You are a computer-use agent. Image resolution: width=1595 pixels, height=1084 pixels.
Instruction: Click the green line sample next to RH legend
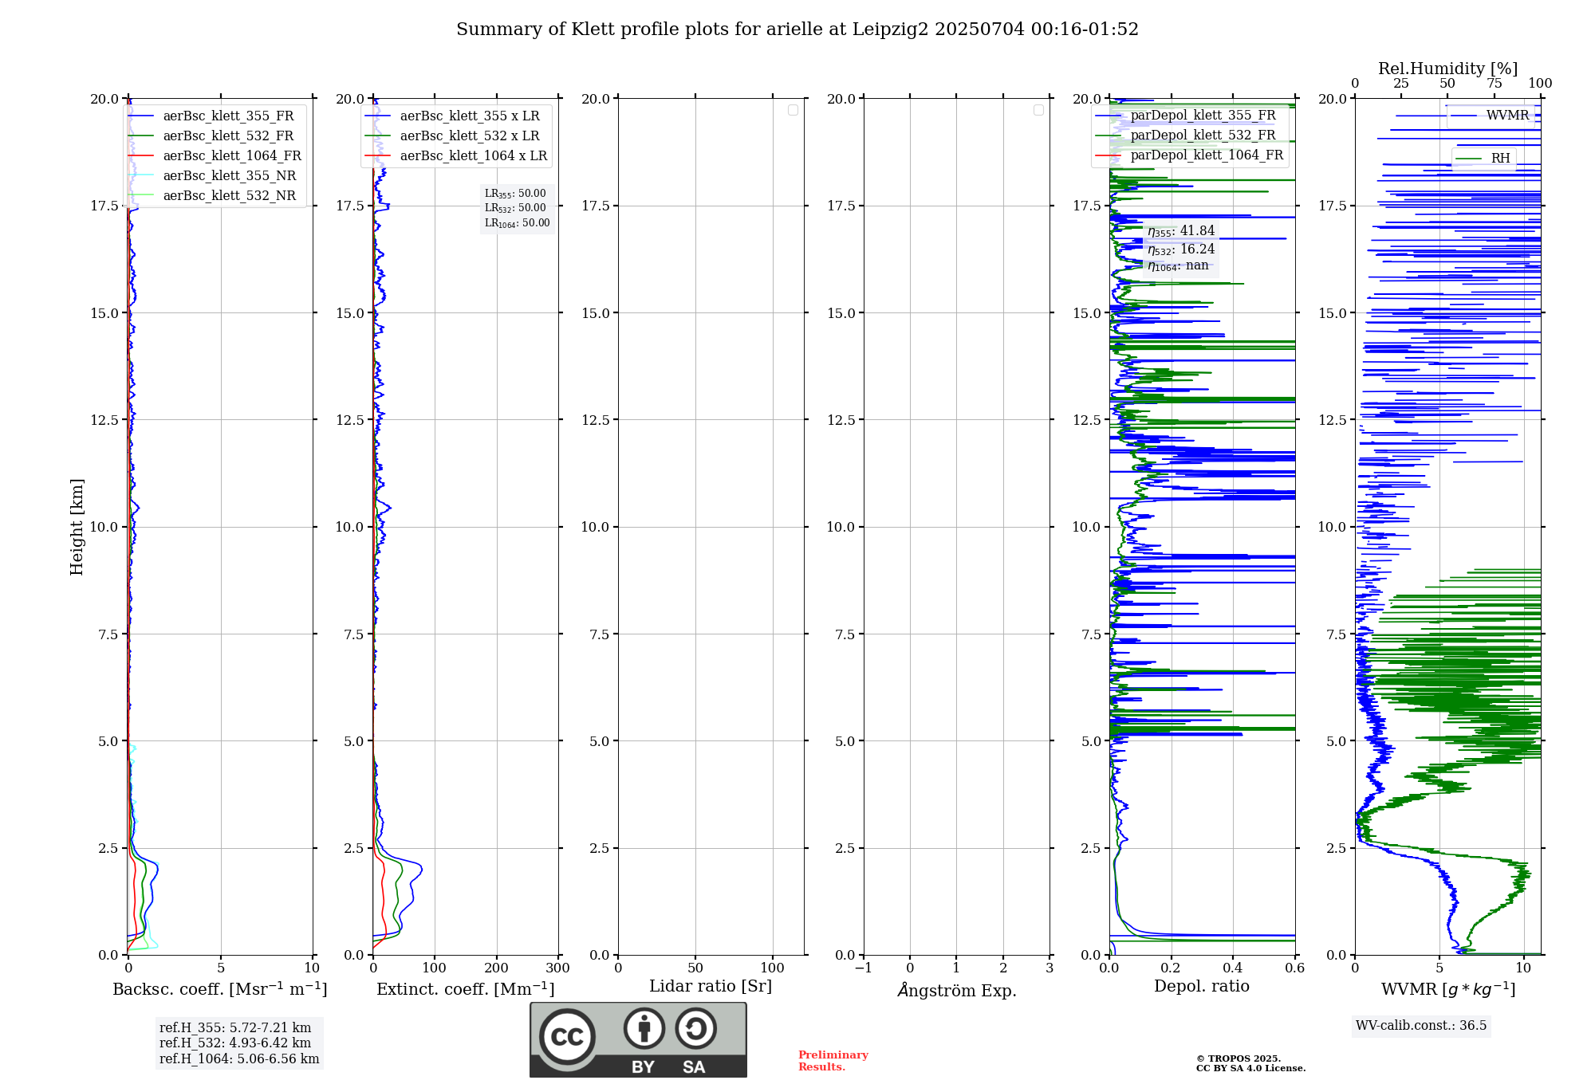[1468, 159]
